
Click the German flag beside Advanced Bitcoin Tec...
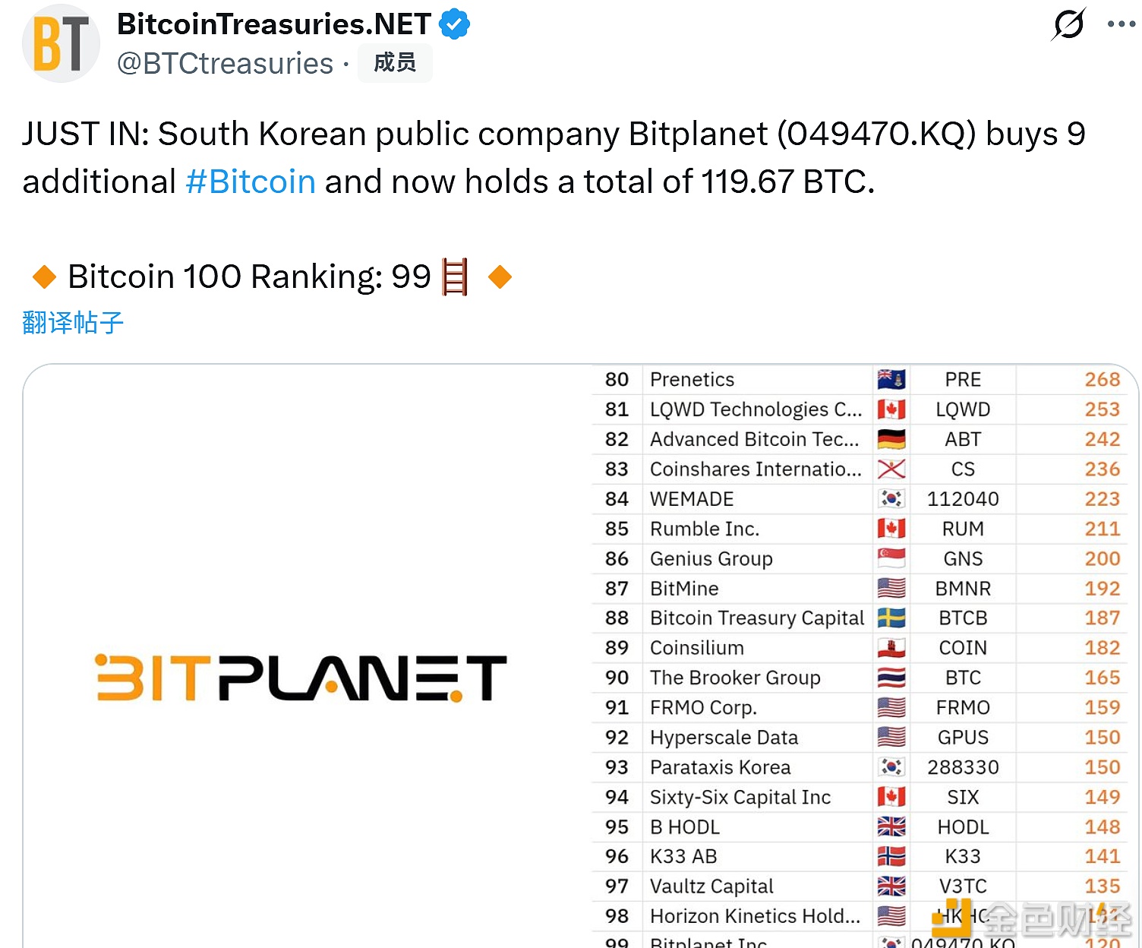coord(891,439)
